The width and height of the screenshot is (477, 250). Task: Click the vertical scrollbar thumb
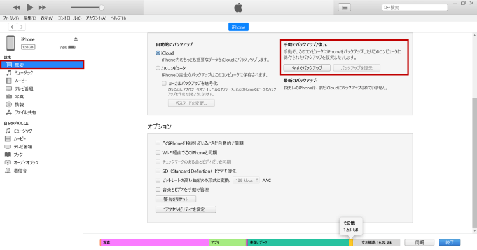pos(474,162)
